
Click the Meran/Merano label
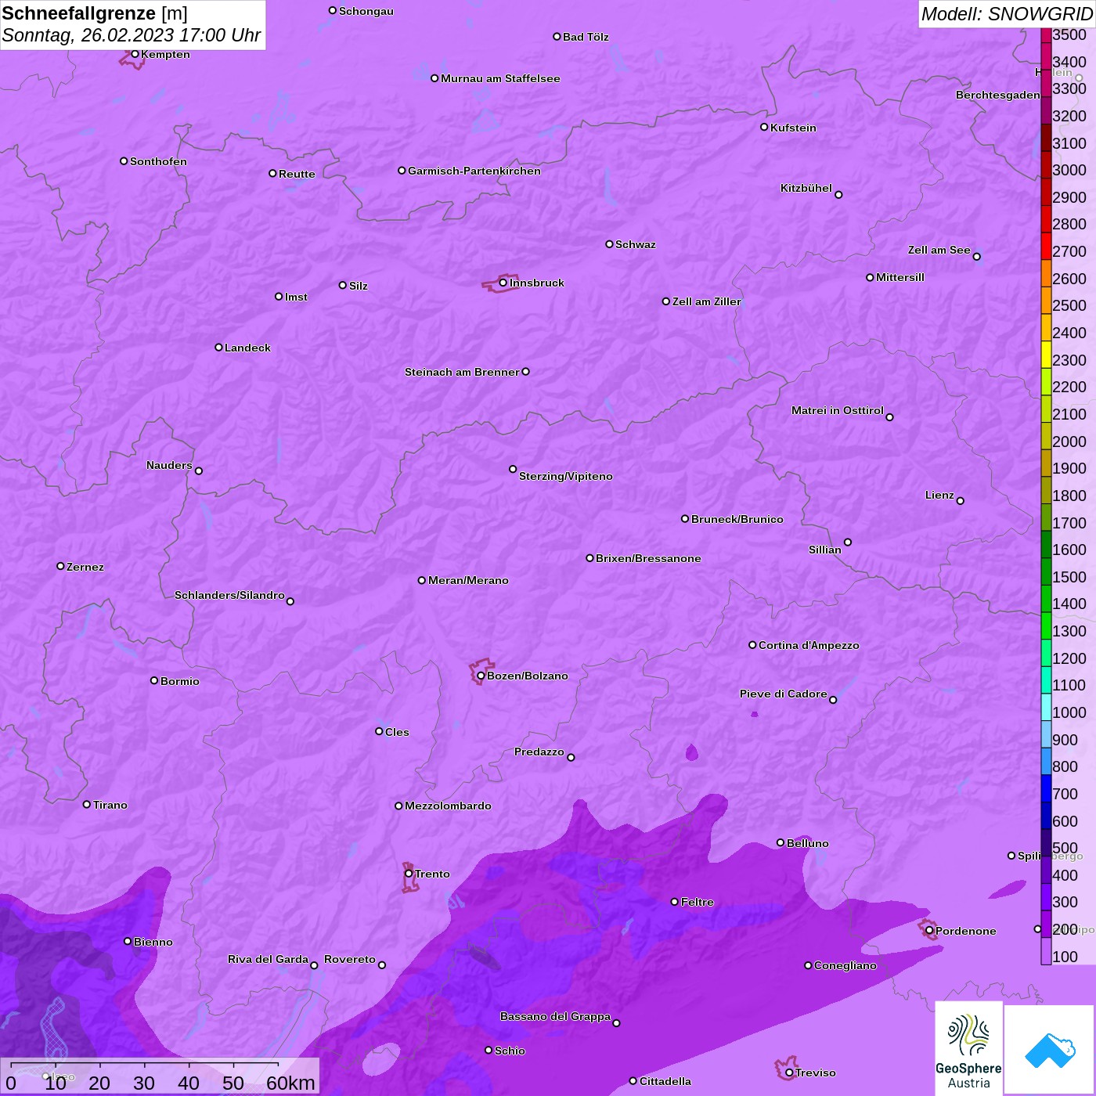pyautogui.click(x=468, y=580)
